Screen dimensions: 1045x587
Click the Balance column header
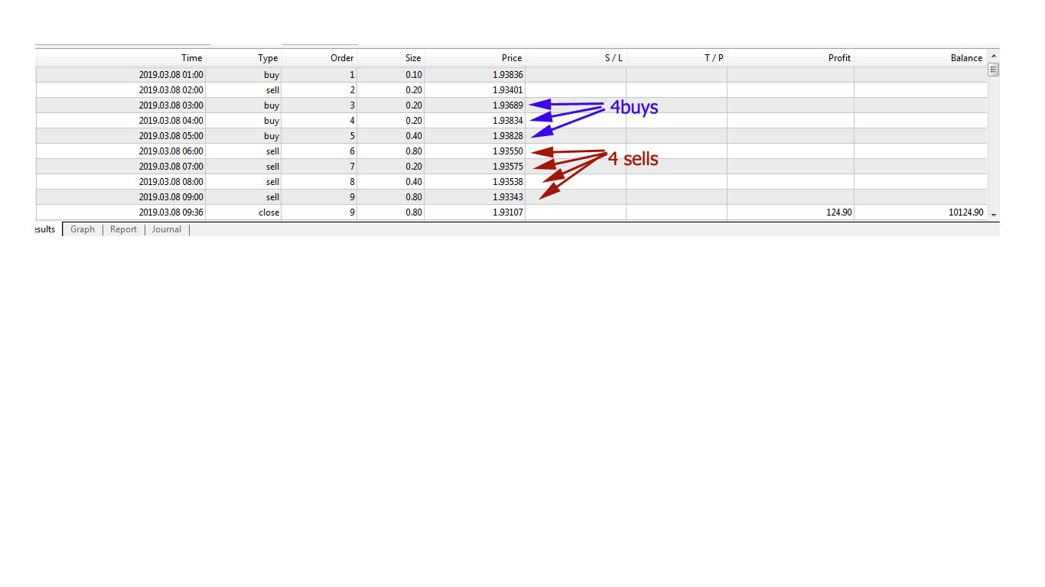coord(920,58)
